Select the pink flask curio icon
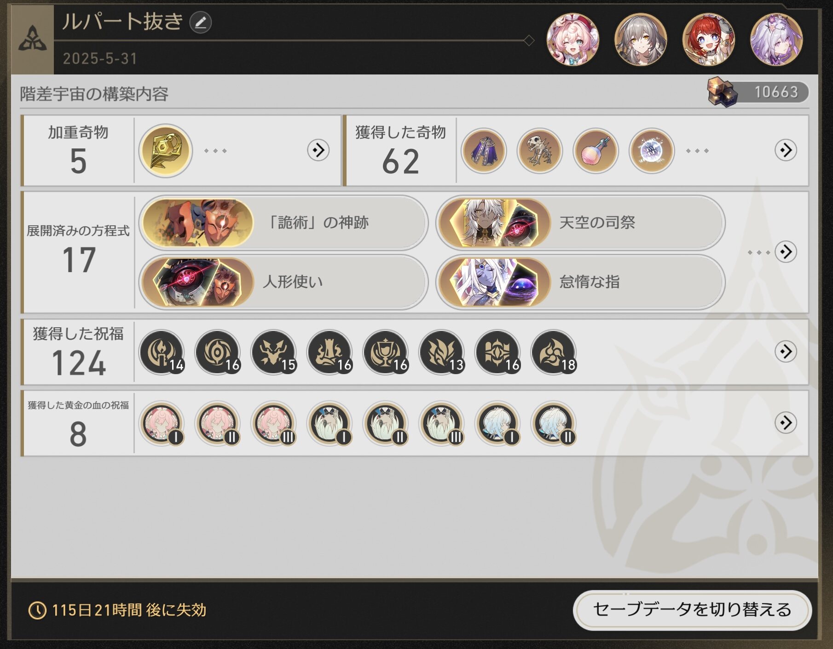 [596, 151]
